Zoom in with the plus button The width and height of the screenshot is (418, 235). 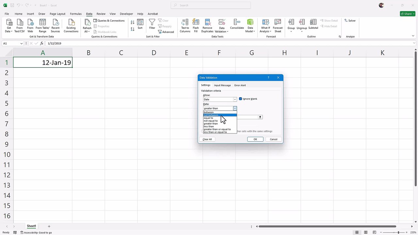click(407, 232)
